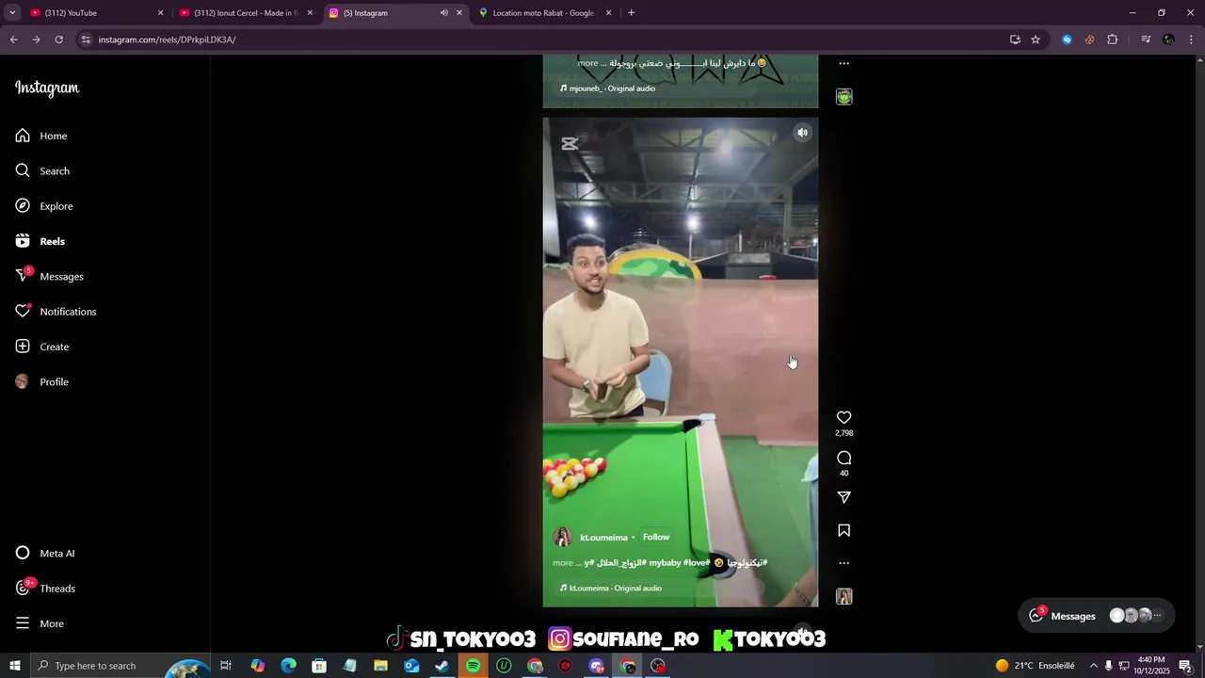
Task: Open Steam from the taskbar
Action: pyautogui.click(x=442, y=666)
